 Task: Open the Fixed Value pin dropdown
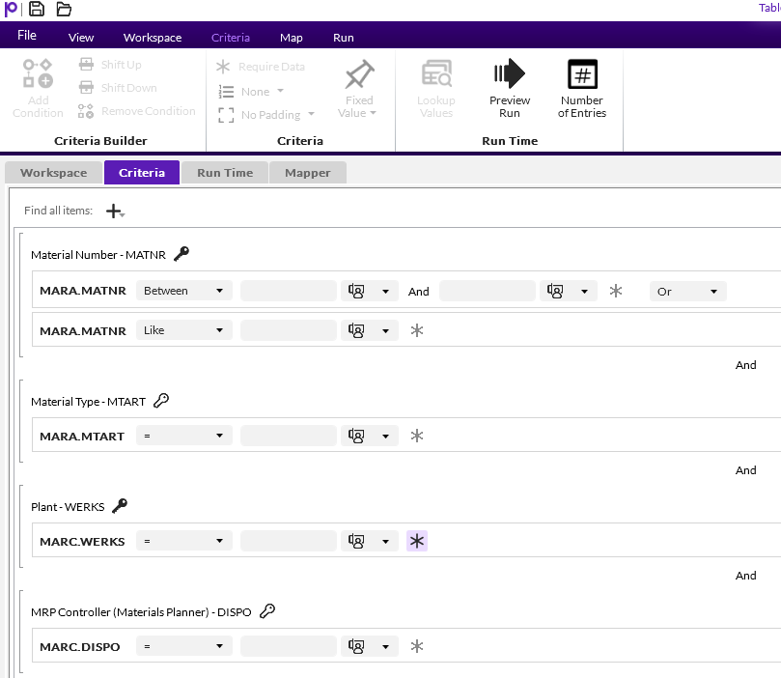tap(358, 89)
